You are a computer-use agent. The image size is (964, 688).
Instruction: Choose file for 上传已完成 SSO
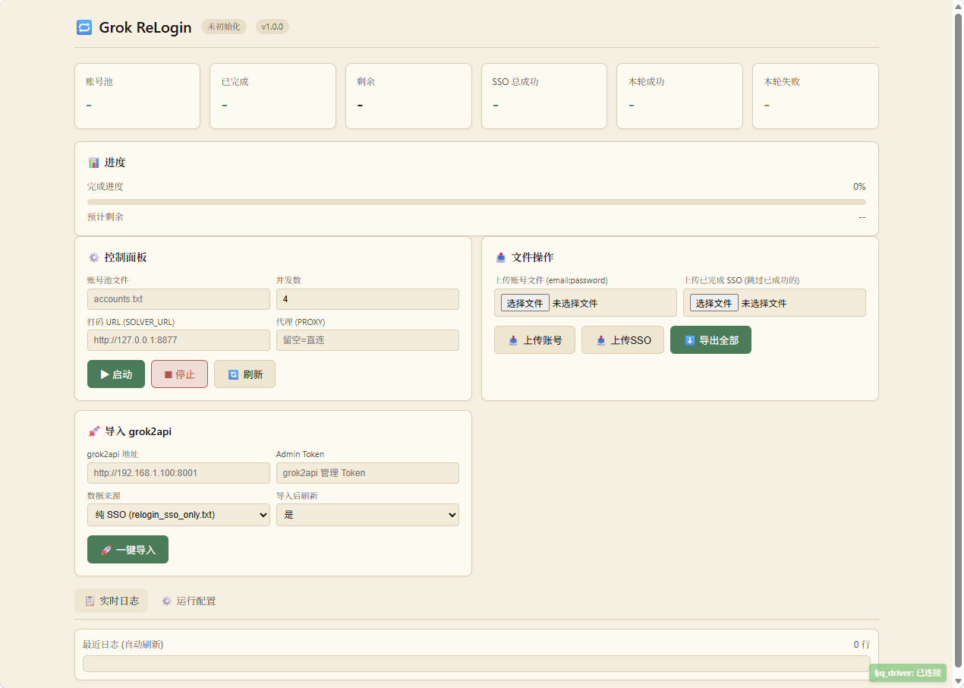click(x=714, y=303)
